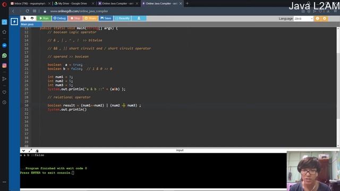The width and height of the screenshot is (340, 191).
Task: Open sidebar history clock icon
Action: [4, 102]
